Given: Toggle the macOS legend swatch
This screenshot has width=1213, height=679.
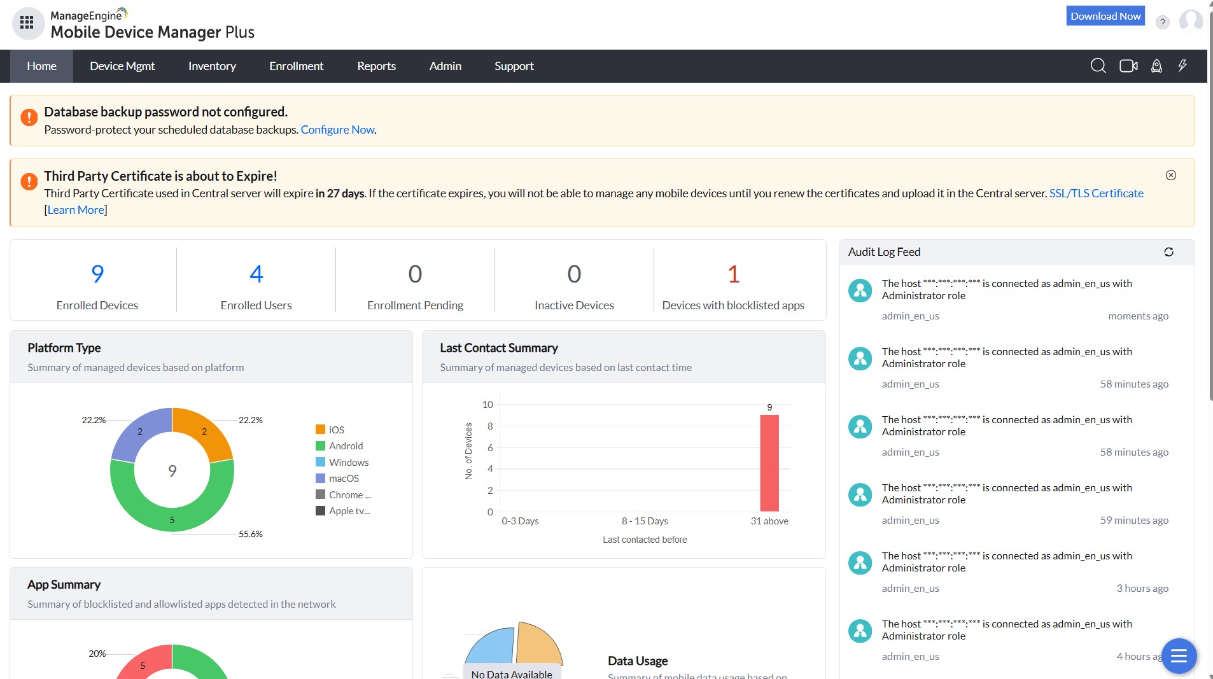Looking at the screenshot, I should [320, 478].
